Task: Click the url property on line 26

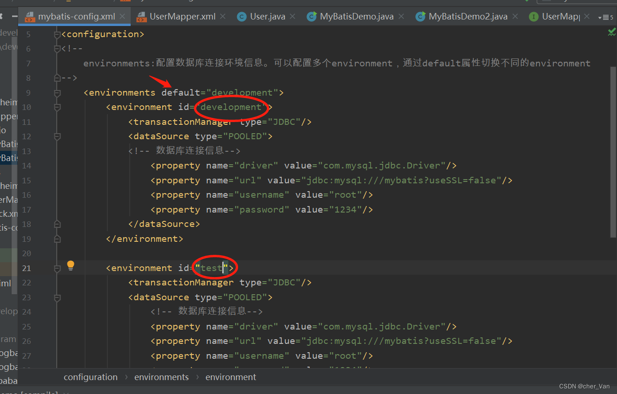Action: coord(332,341)
